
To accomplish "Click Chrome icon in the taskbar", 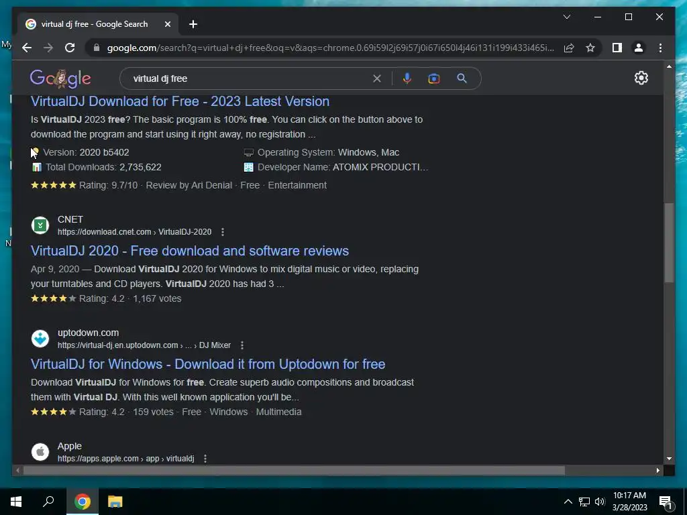I will coord(82,502).
